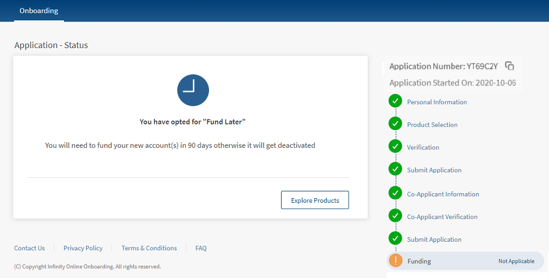Click the Not Applicable funding status
Viewport: 549px width, 278px height.
(516, 261)
